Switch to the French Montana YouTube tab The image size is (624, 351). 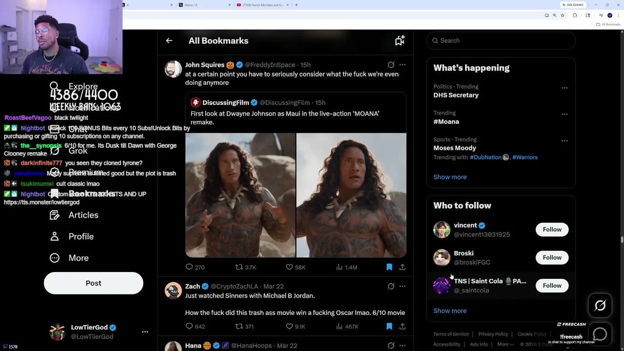click(x=262, y=5)
